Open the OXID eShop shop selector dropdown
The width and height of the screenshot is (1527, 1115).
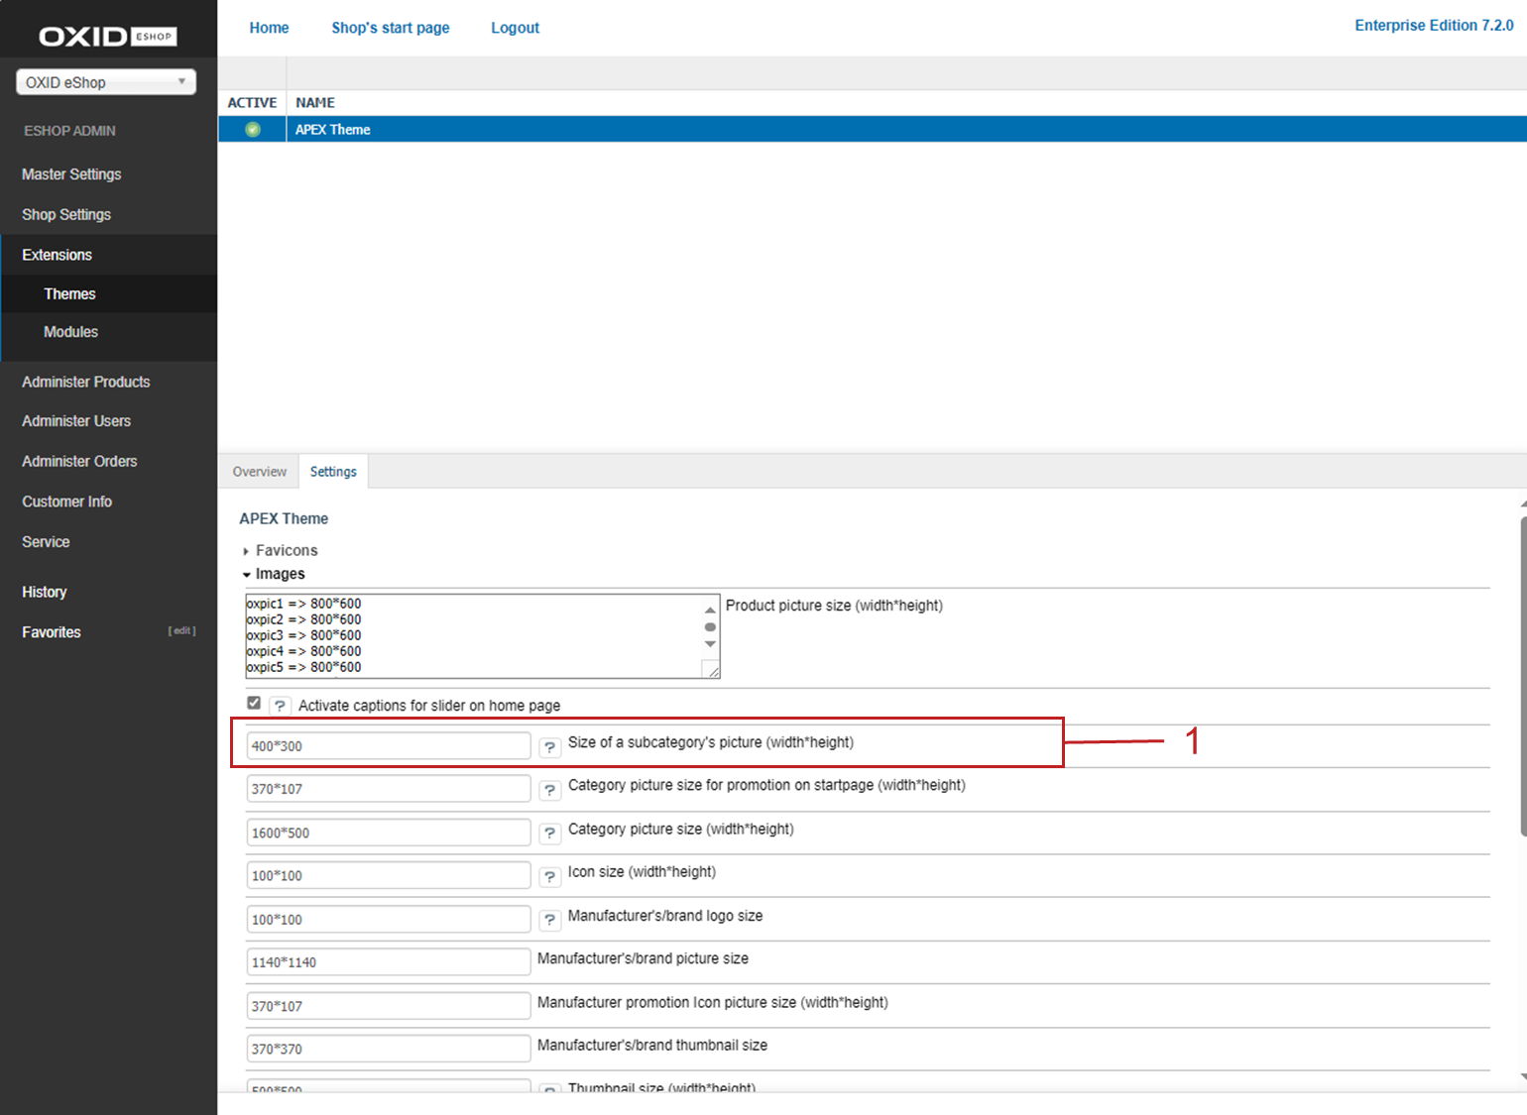[x=106, y=82]
